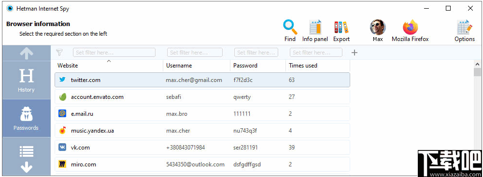Viewport: 483px width, 177px height.
Task: Click the Twitter bird icon
Action: point(62,80)
